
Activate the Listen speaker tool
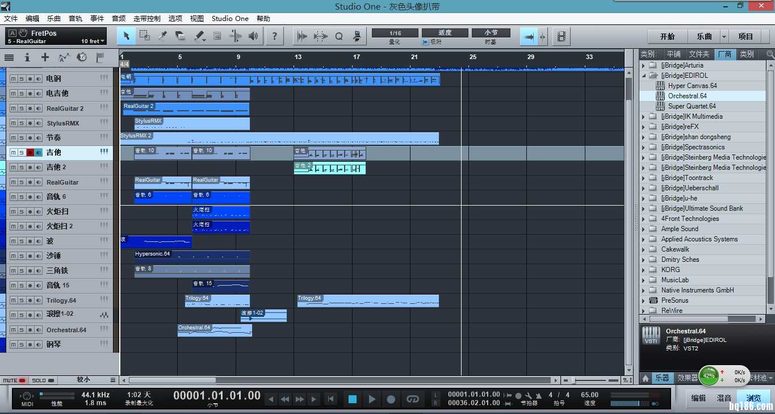pyautogui.click(x=253, y=36)
